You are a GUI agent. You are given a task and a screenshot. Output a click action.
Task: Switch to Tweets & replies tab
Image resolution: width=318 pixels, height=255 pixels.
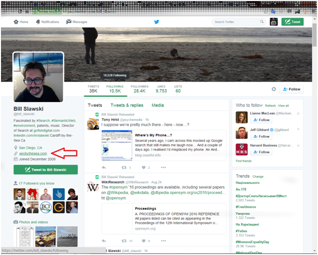coord(127,105)
